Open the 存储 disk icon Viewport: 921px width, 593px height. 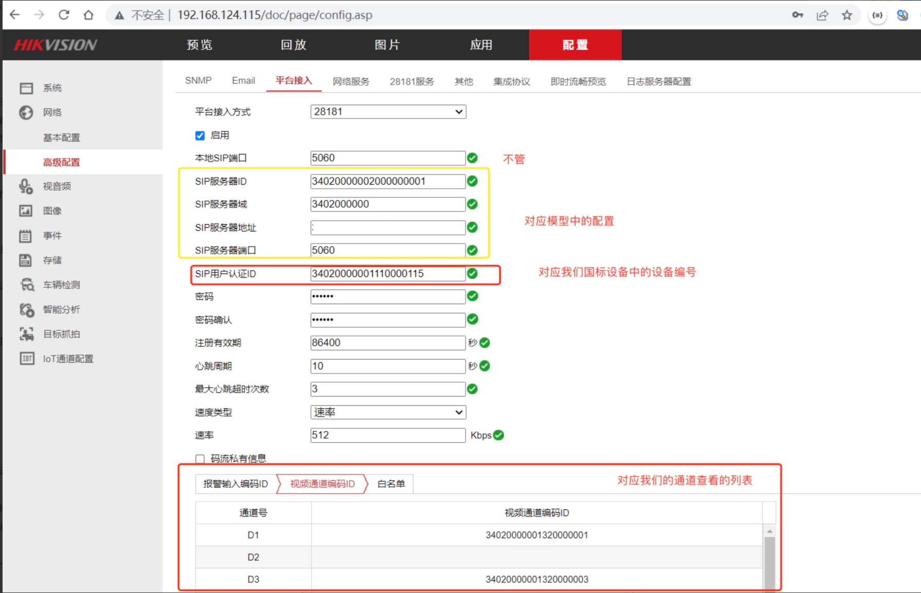pyautogui.click(x=26, y=260)
